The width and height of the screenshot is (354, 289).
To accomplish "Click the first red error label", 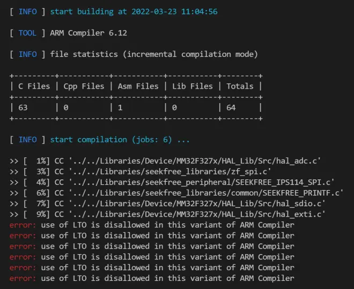I will point(23,225).
